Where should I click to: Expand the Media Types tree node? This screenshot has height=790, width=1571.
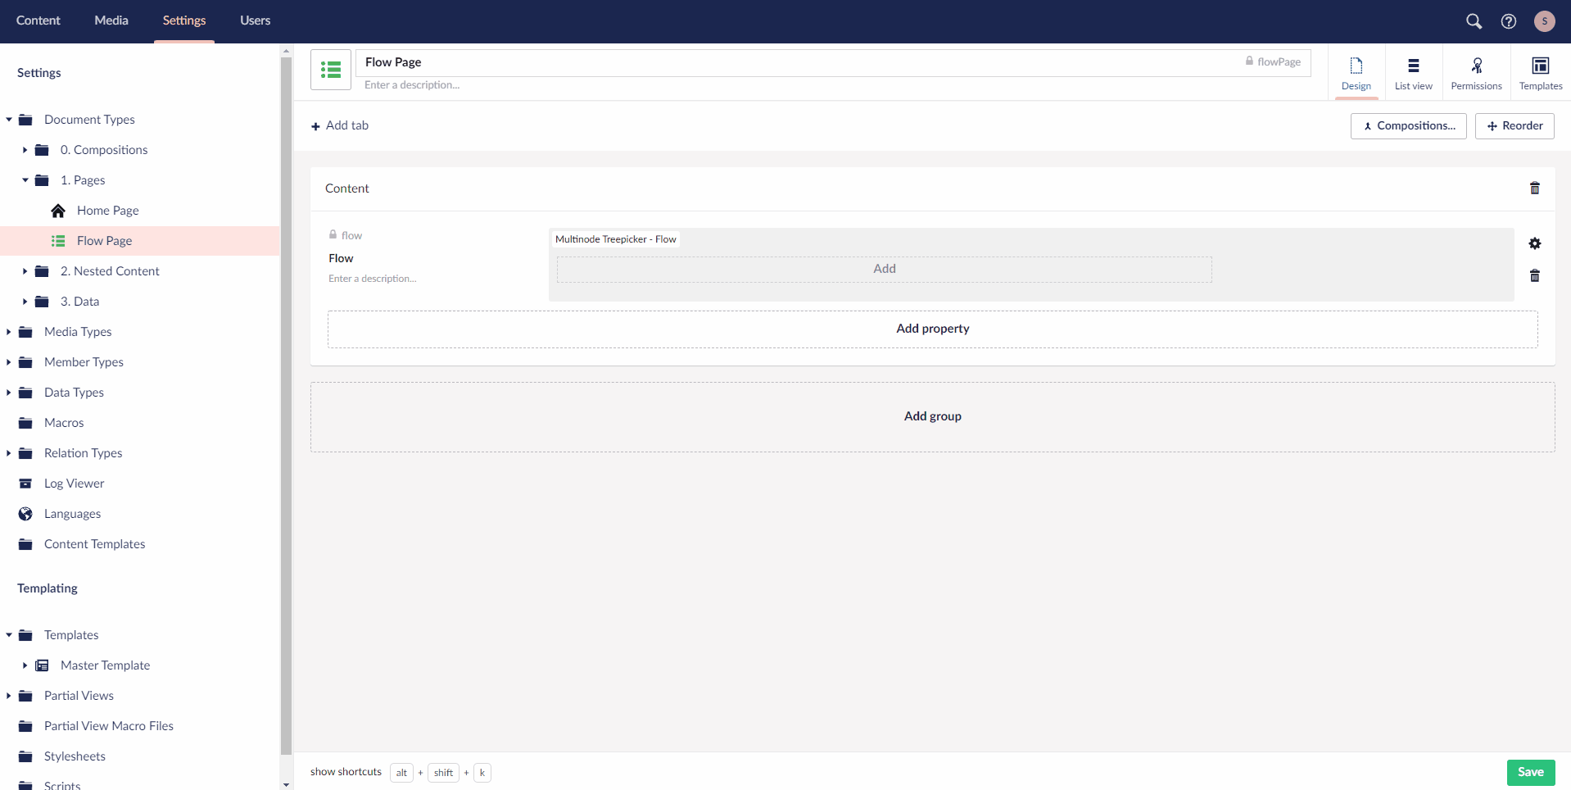pyautogui.click(x=8, y=331)
